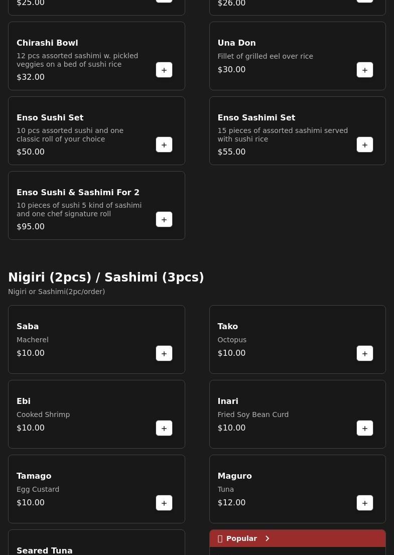Add Tamago egg custard to cart
Viewport: 394px width, 555px height.
pyautogui.click(x=164, y=503)
